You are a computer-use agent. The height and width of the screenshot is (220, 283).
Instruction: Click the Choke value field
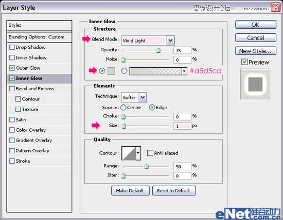point(182,117)
